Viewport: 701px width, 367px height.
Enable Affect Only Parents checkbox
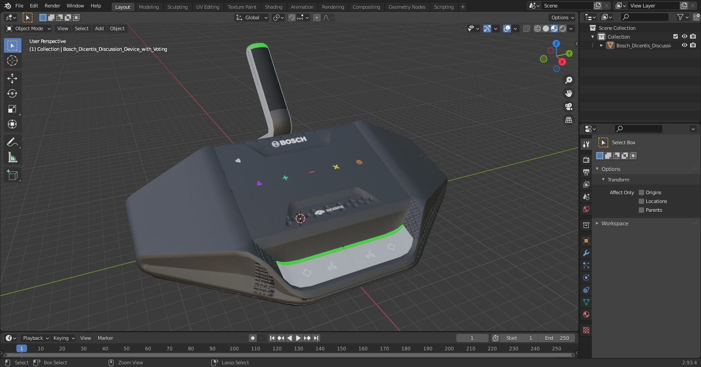click(641, 210)
